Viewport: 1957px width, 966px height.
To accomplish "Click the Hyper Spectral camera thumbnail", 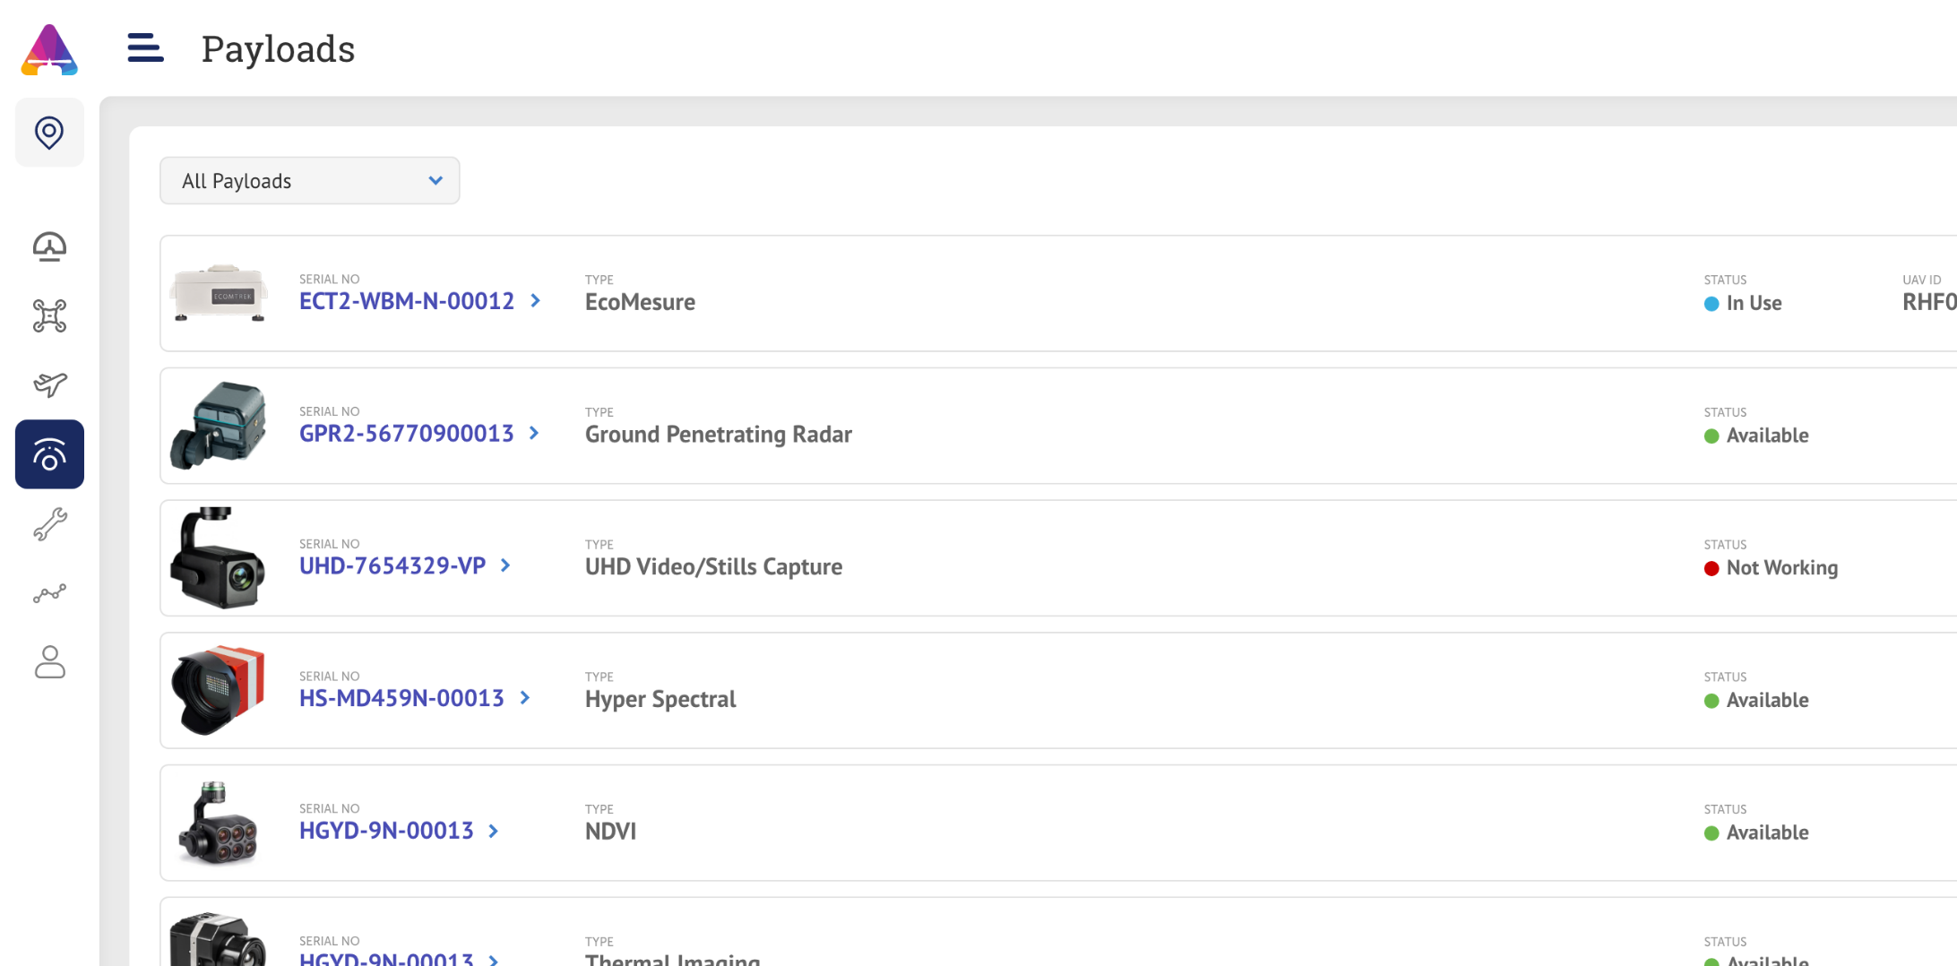I will [220, 690].
